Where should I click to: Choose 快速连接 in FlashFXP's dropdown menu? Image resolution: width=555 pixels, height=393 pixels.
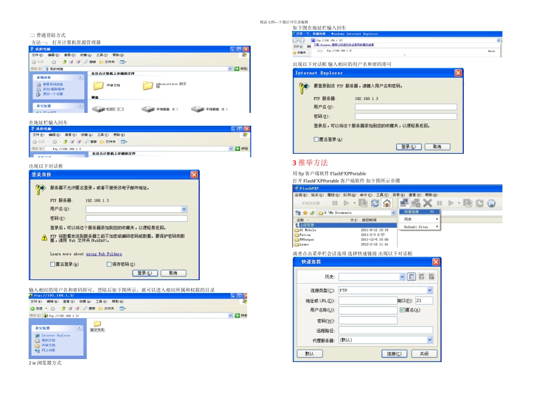click(x=420, y=212)
